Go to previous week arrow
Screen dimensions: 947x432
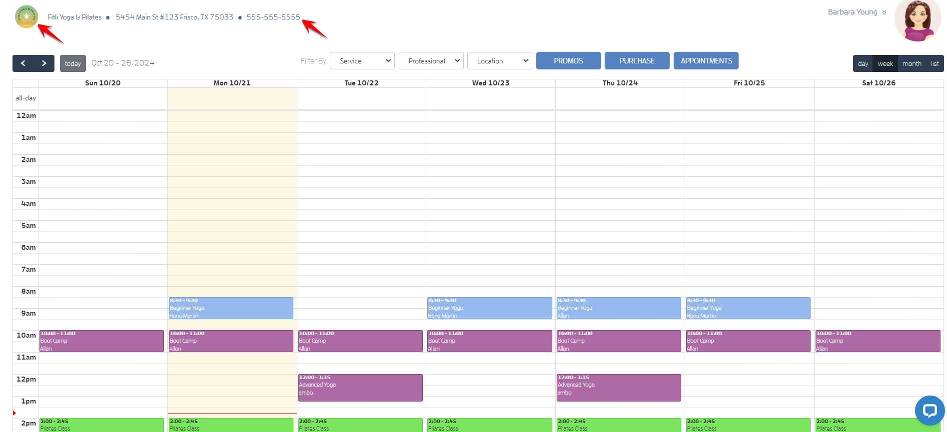tap(23, 63)
